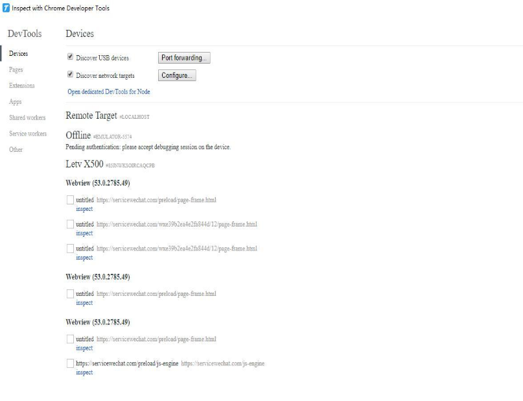Show Shared workers section
Viewport: 523px width, 401px height.
pos(27,117)
